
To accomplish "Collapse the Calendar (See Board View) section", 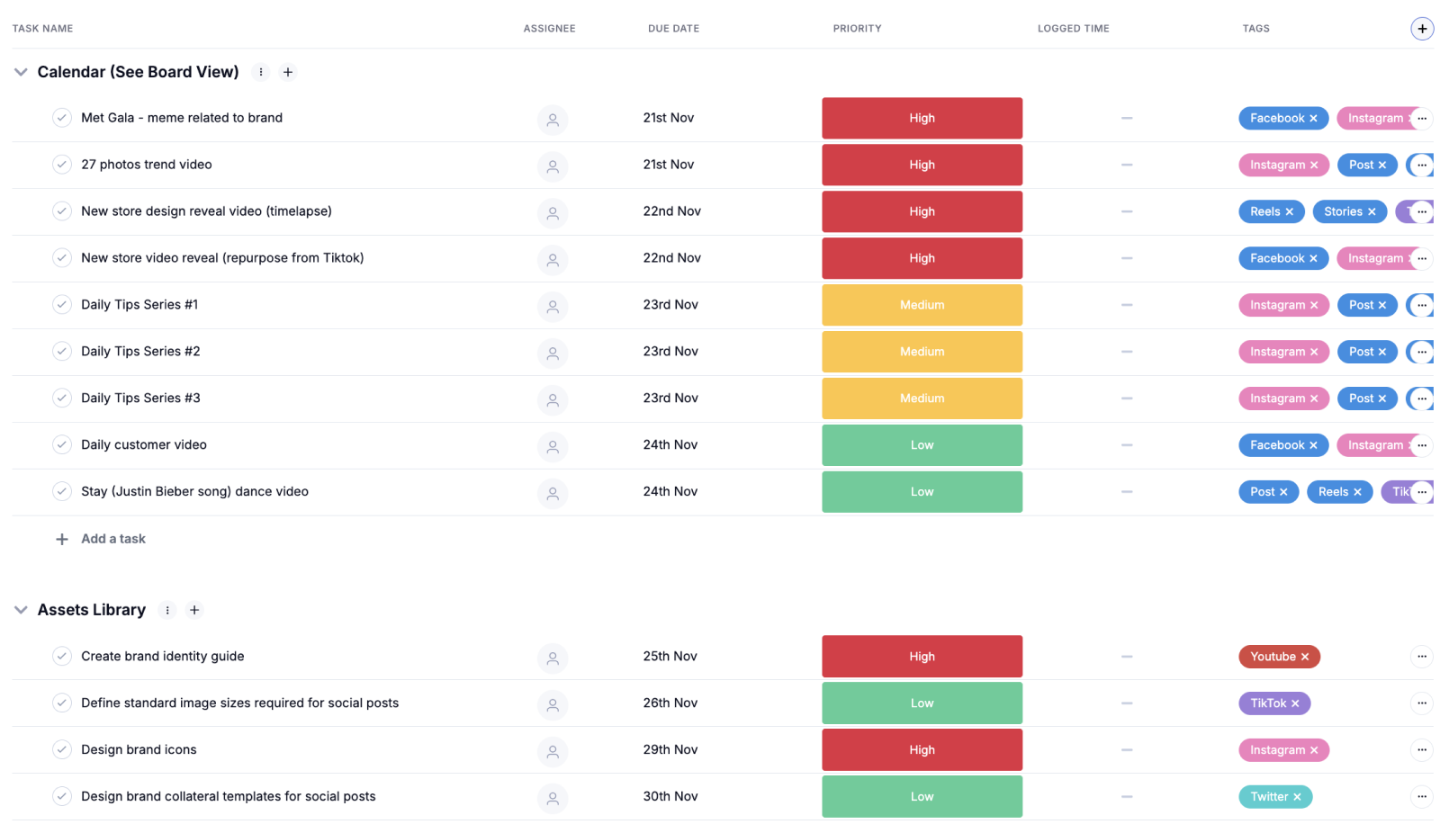I will (21, 72).
